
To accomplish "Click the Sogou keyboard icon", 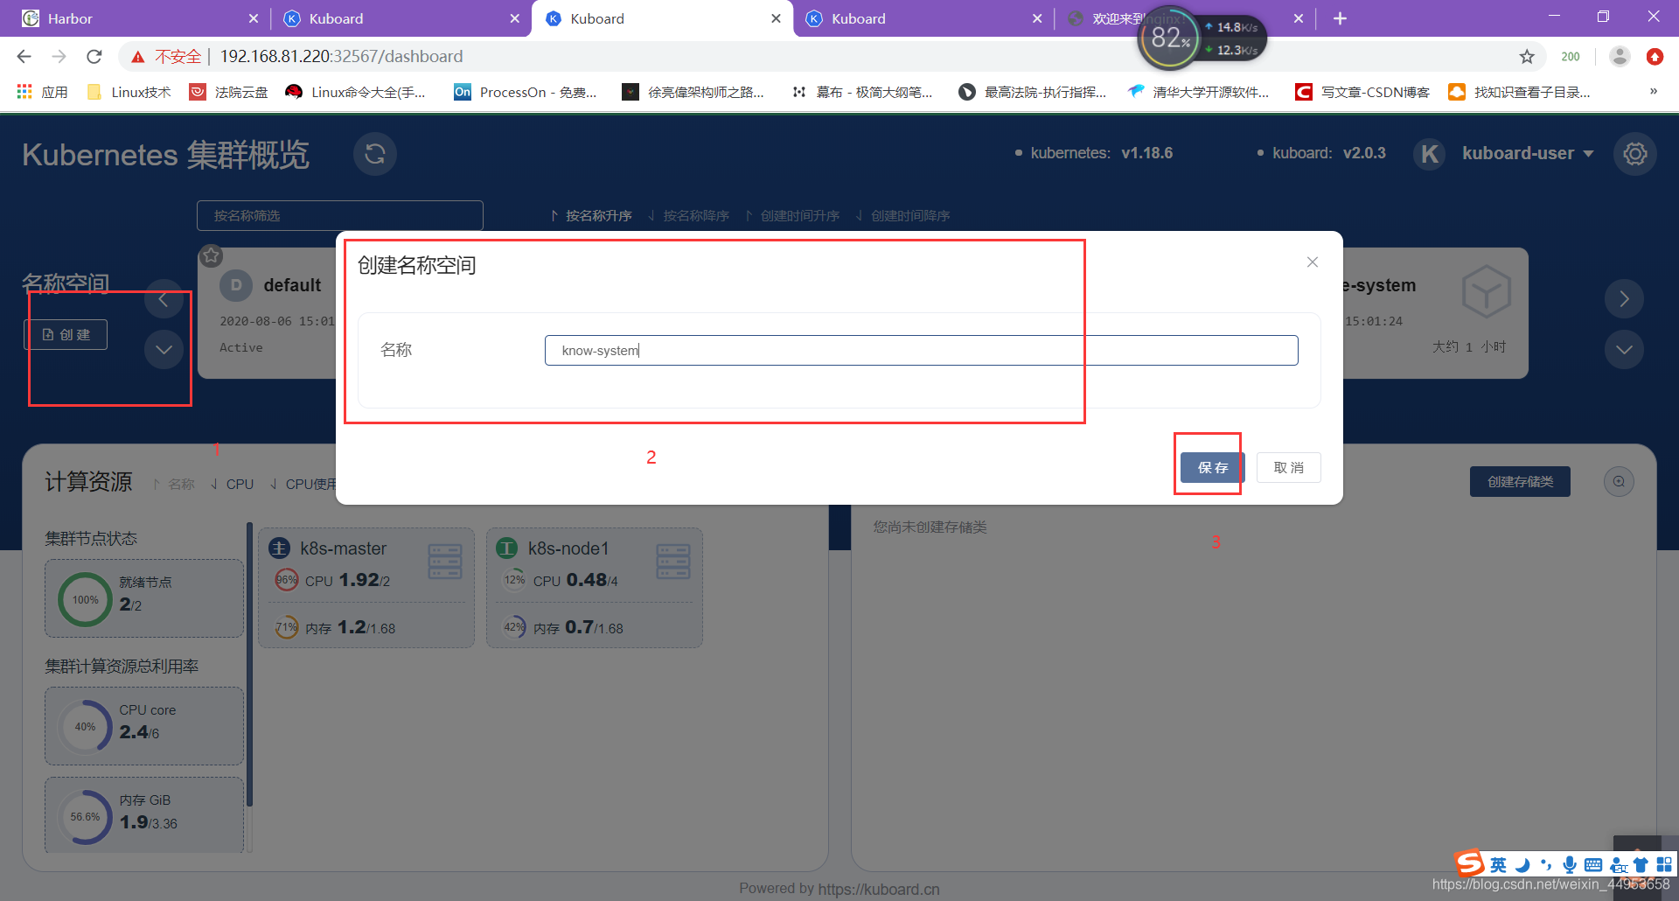I will [1593, 865].
